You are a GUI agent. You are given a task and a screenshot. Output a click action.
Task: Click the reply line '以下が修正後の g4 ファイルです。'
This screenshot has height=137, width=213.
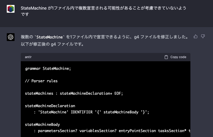point(52,44)
